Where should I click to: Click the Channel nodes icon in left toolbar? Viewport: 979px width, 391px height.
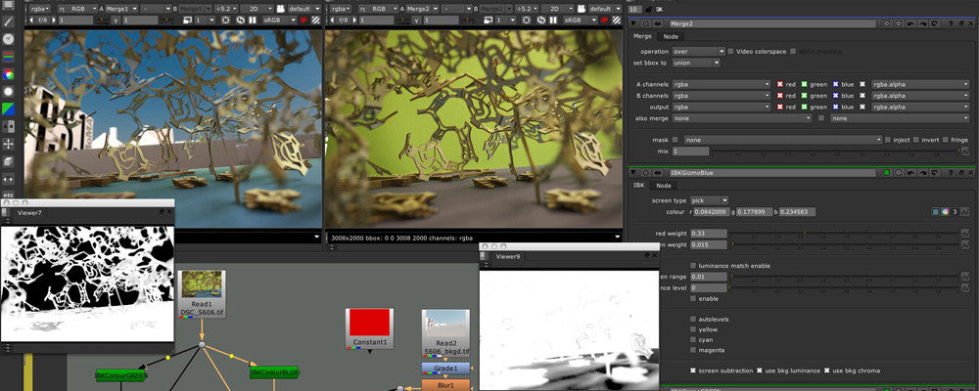[x=9, y=56]
